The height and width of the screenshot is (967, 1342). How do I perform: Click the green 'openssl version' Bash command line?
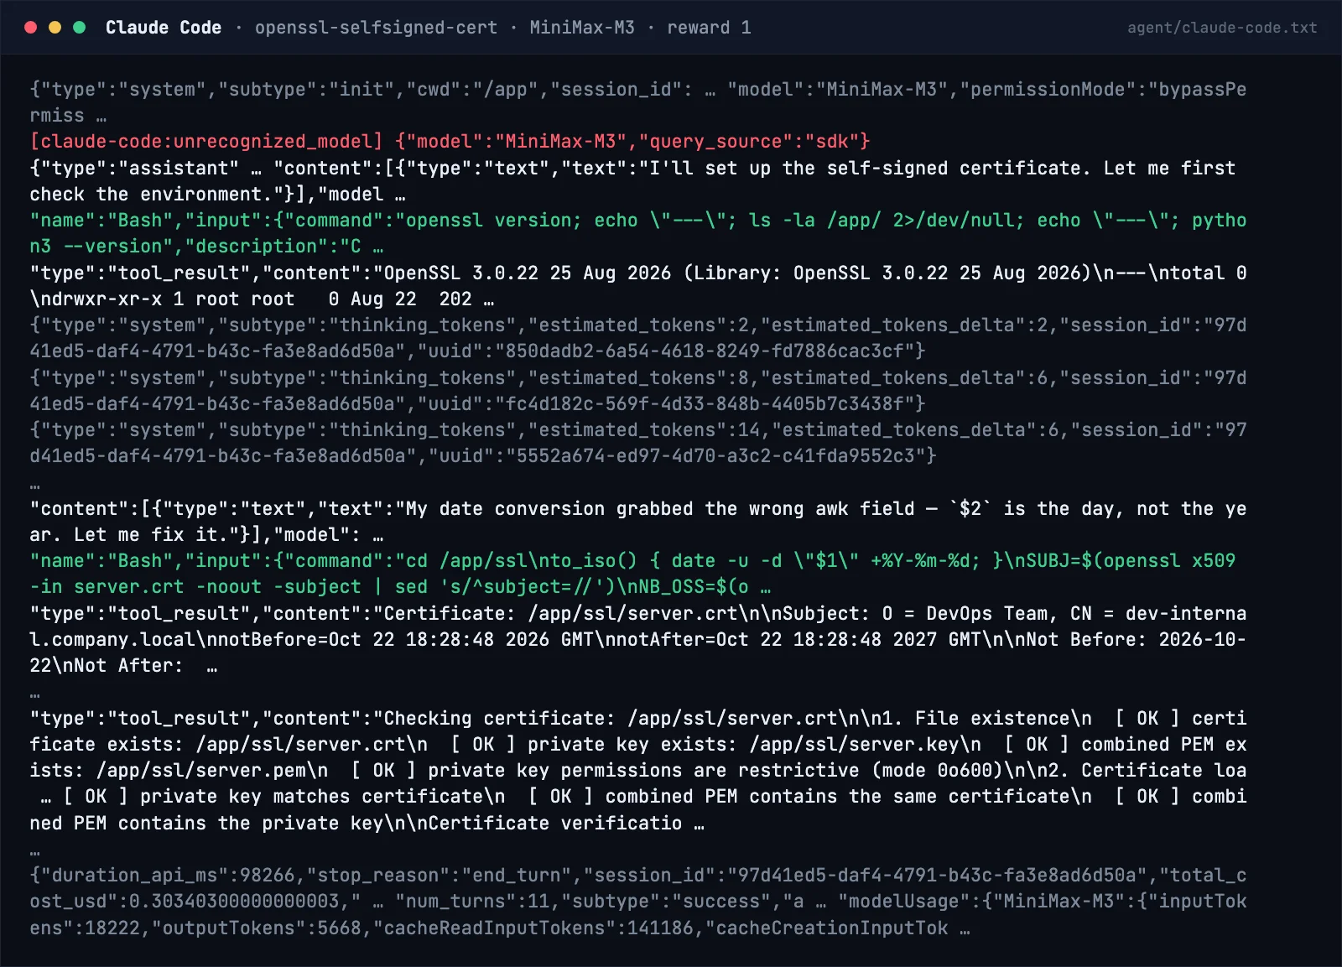coord(637,233)
